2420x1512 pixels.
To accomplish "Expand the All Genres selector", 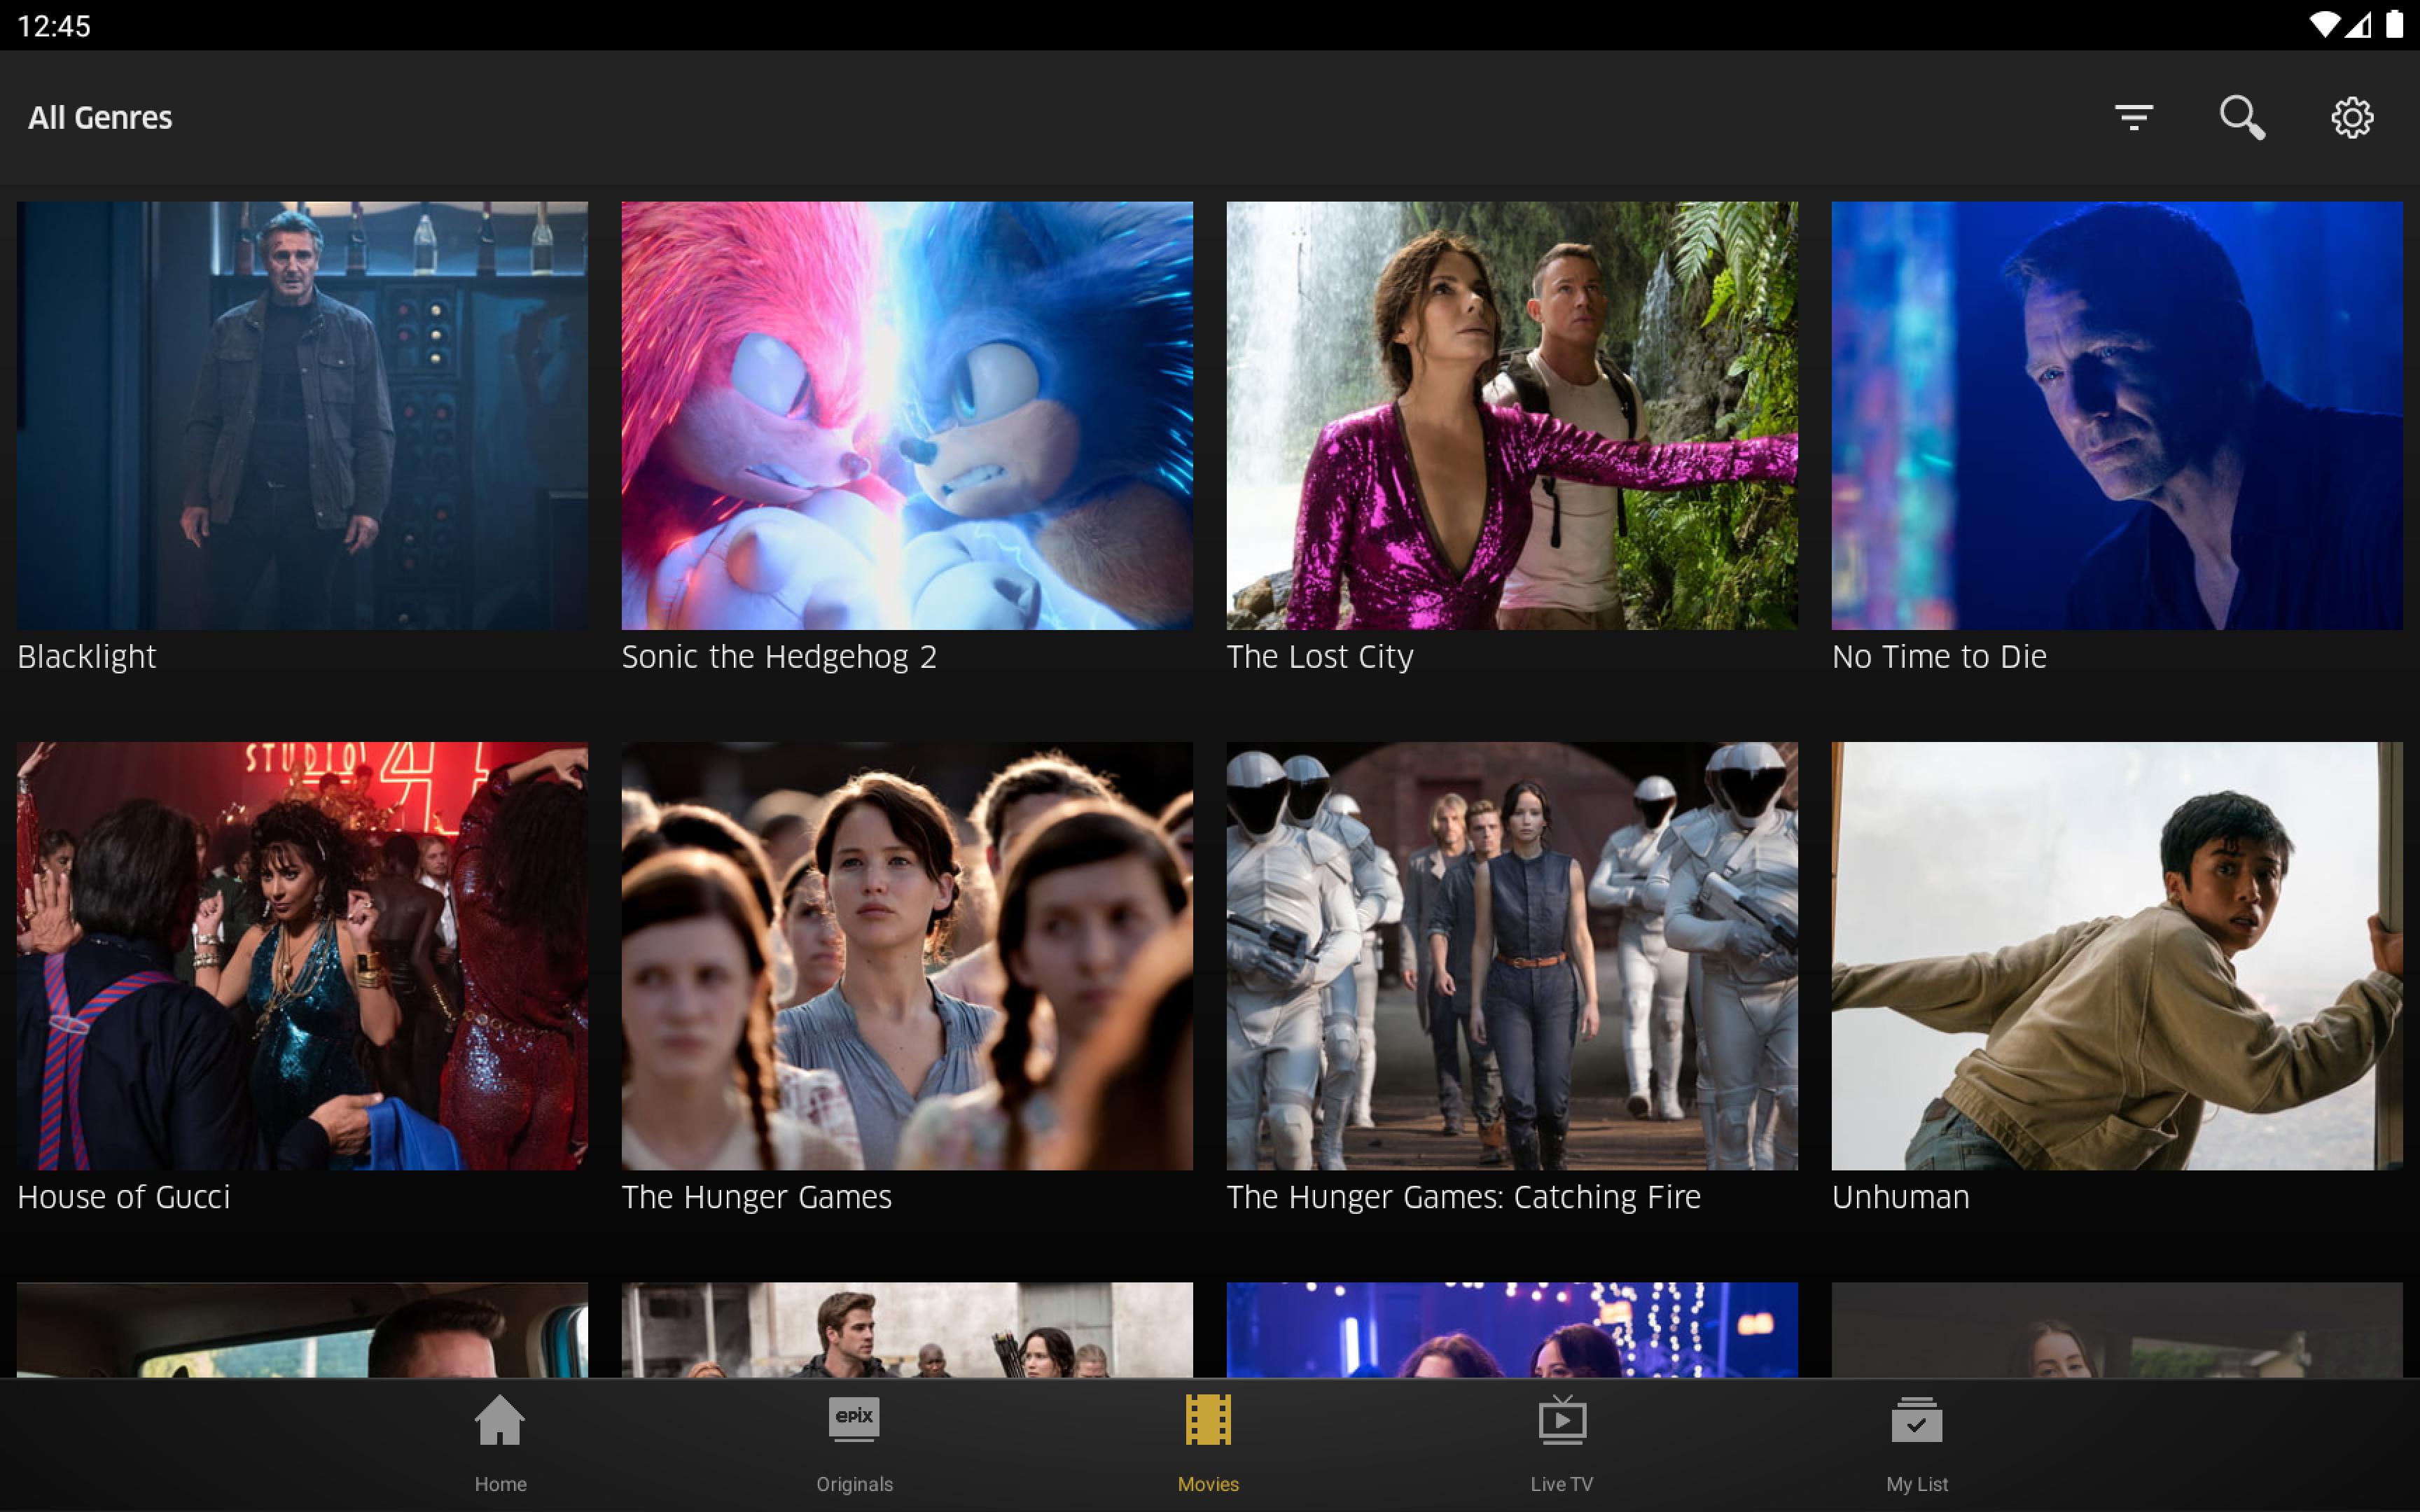I will tap(100, 118).
